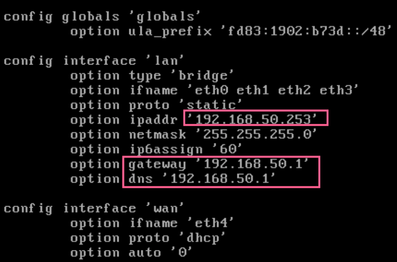Click on eth3 in the ifname list
Screen dimensions: 397x262
(x=336, y=90)
